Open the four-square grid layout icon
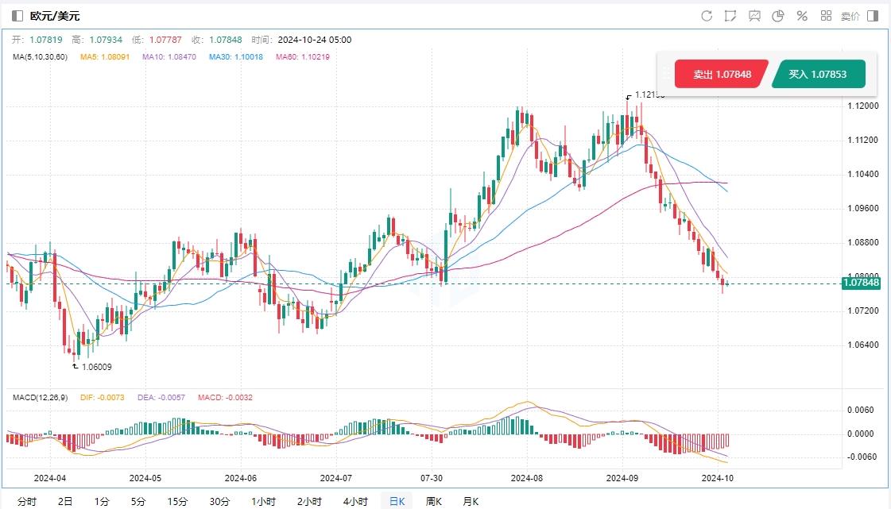 (826, 16)
